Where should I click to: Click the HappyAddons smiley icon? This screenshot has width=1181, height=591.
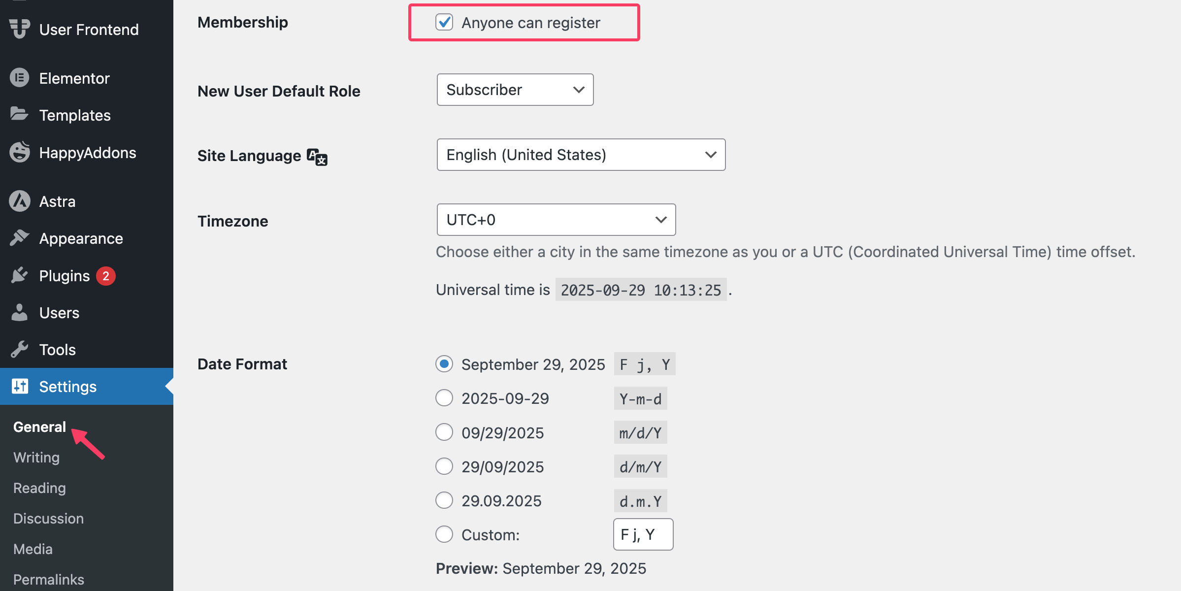(x=20, y=152)
